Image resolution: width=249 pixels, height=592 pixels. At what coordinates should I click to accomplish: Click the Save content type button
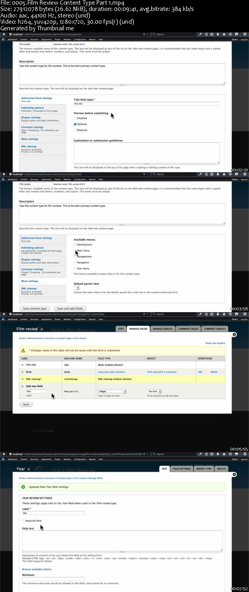pos(35,308)
